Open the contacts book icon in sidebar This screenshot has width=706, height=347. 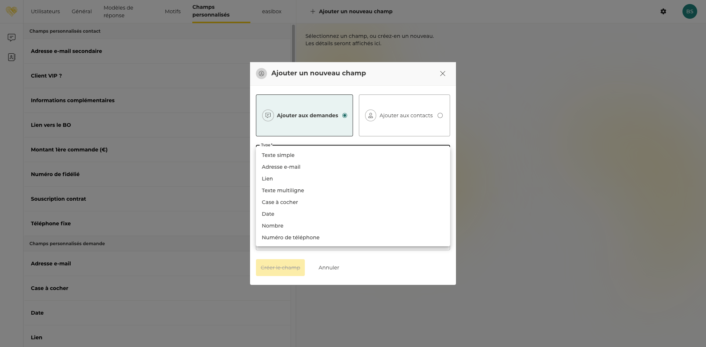tap(11, 57)
